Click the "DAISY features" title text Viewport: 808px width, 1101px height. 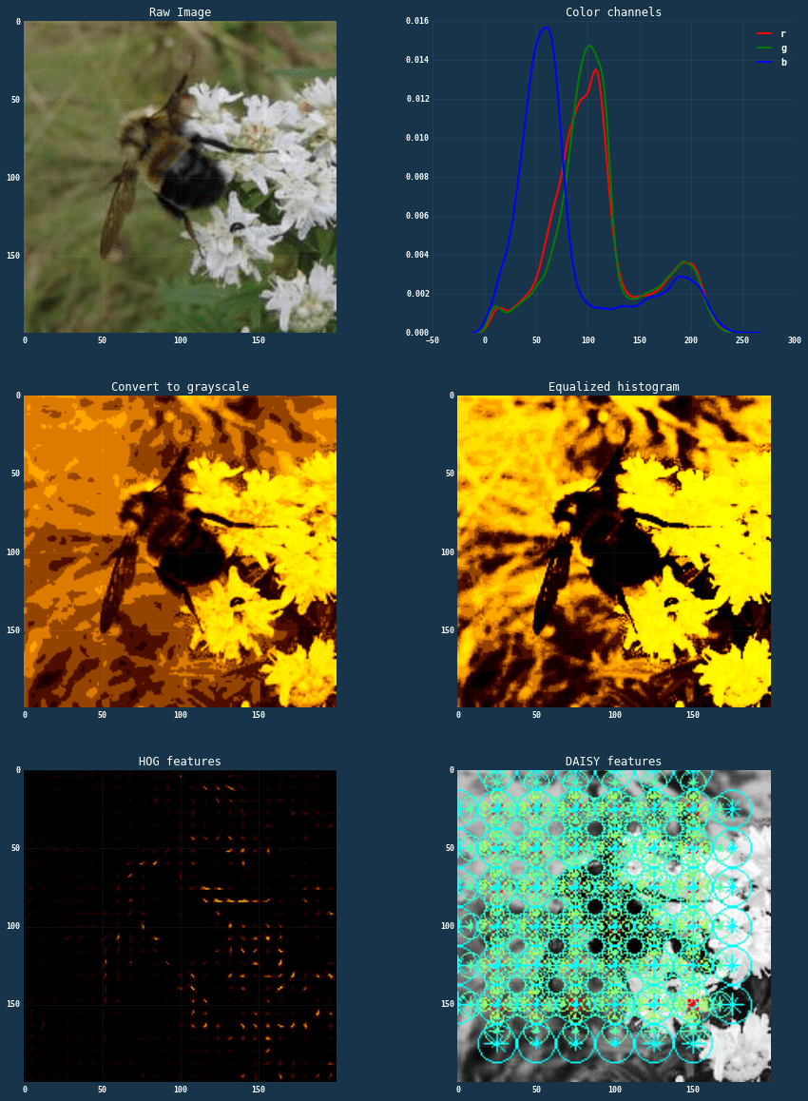tap(613, 761)
